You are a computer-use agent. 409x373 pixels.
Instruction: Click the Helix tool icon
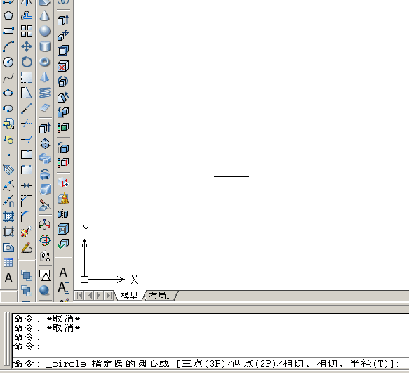tap(45, 93)
